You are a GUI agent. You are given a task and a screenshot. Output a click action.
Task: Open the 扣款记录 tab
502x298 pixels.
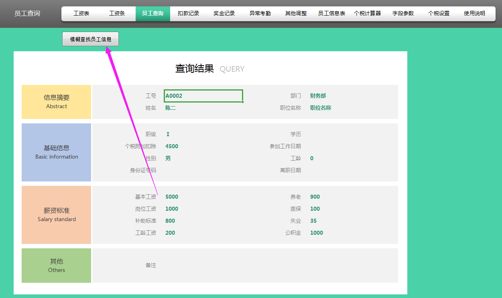point(188,13)
